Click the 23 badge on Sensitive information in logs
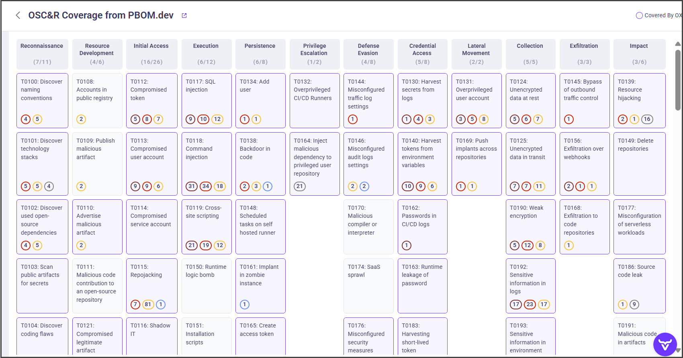Viewport: 683px width, 358px height. click(530, 305)
